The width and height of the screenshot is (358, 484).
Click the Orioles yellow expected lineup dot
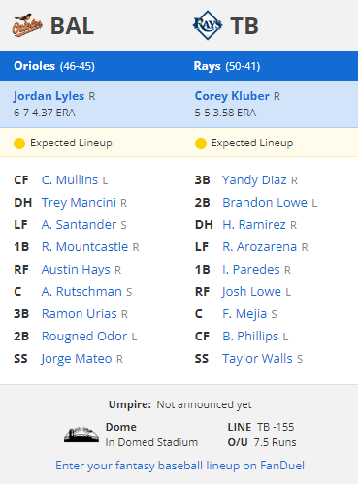point(19,144)
